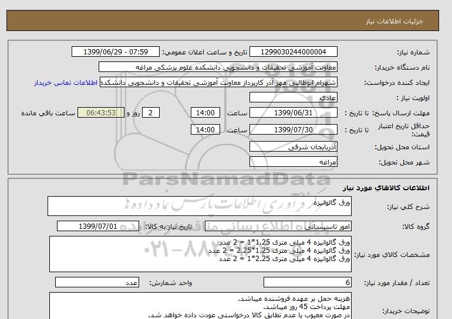The height and width of the screenshot is (319, 452).
Task: Click the جزئیات اطلاعات نیاز header title
Action: point(394,21)
